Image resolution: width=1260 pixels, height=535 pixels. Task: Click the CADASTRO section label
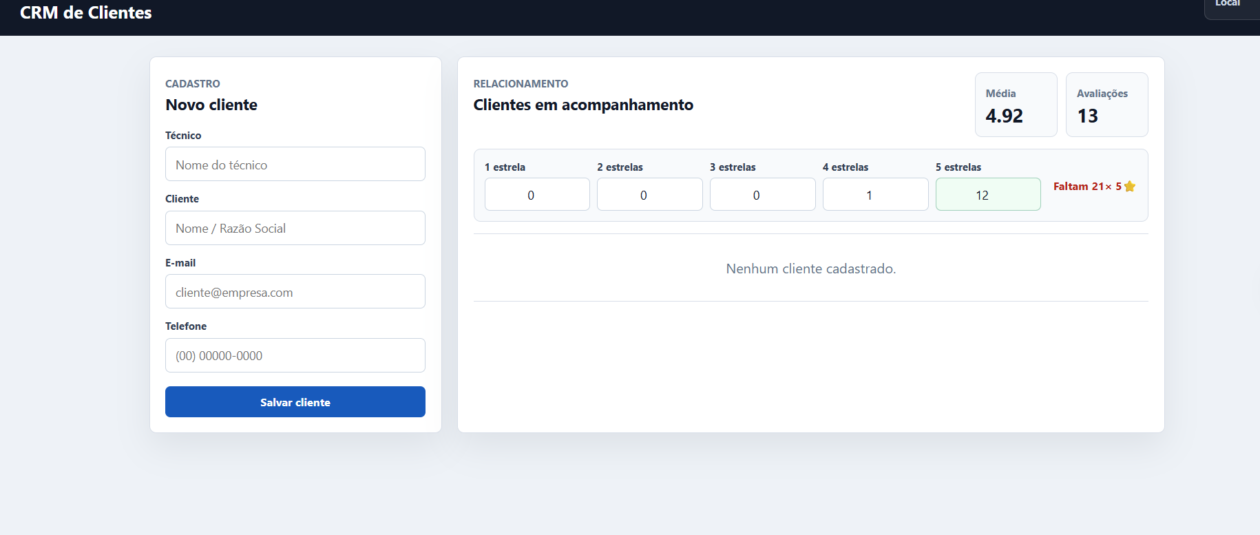coord(193,84)
